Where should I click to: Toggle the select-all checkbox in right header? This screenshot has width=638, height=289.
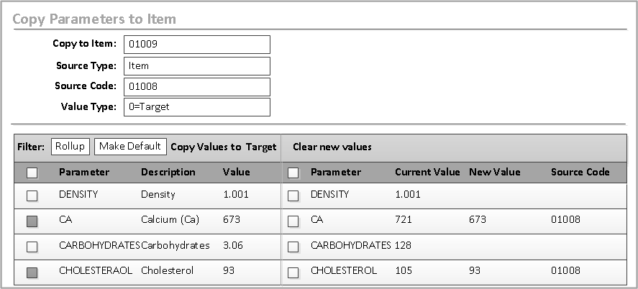(293, 173)
